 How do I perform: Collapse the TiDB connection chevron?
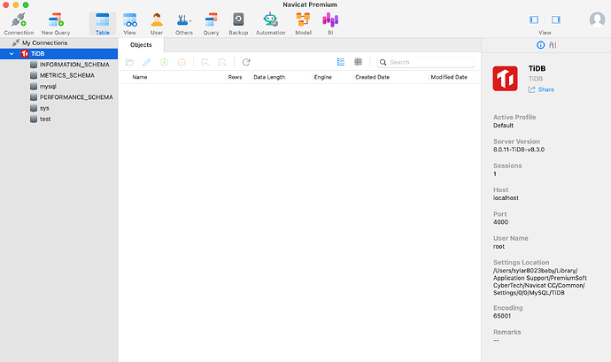12,54
